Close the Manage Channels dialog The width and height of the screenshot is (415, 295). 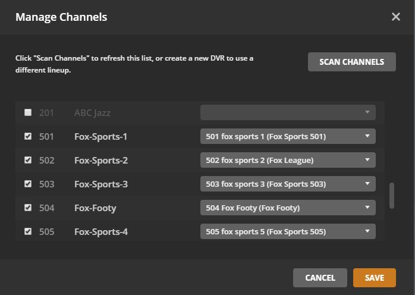pos(396,17)
